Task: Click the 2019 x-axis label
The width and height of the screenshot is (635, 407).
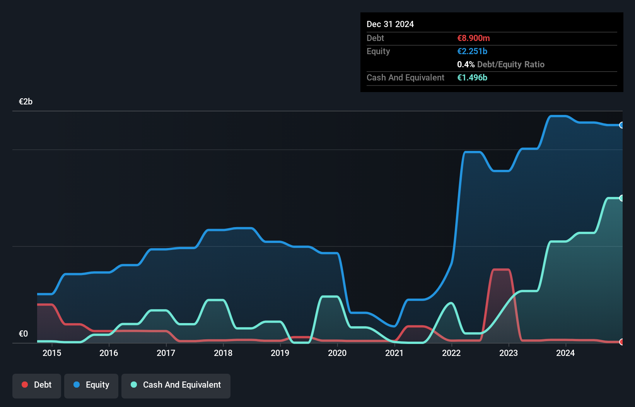Action: (280, 353)
